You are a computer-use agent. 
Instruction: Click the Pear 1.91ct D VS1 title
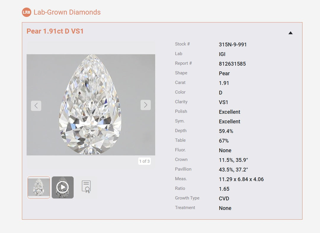tap(55, 31)
